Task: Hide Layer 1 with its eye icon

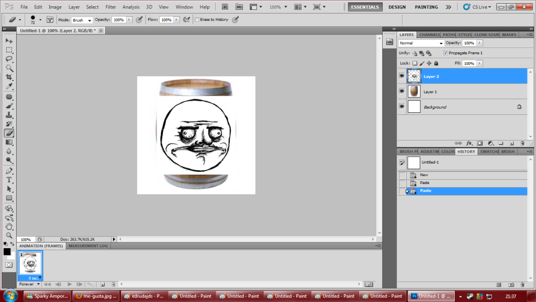Action: click(401, 91)
